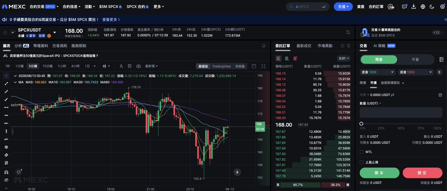
Task: Open the 追逐限價委托 order type dropdown
Action: click(393, 83)
